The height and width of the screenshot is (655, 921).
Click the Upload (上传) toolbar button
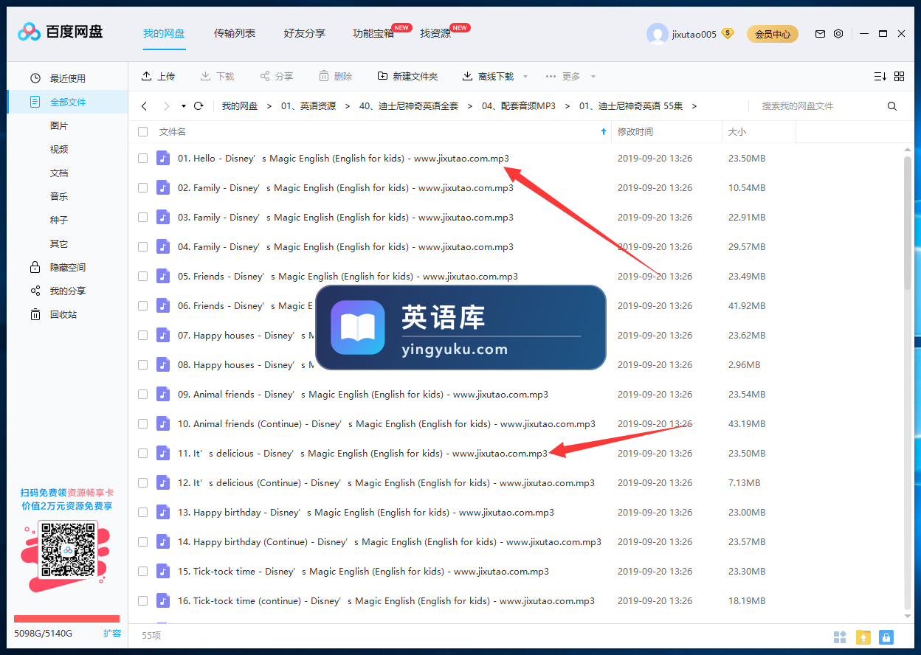click(x=158, y=76)
